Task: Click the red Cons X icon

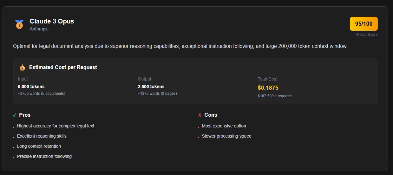Action: (x=200, y=115)
